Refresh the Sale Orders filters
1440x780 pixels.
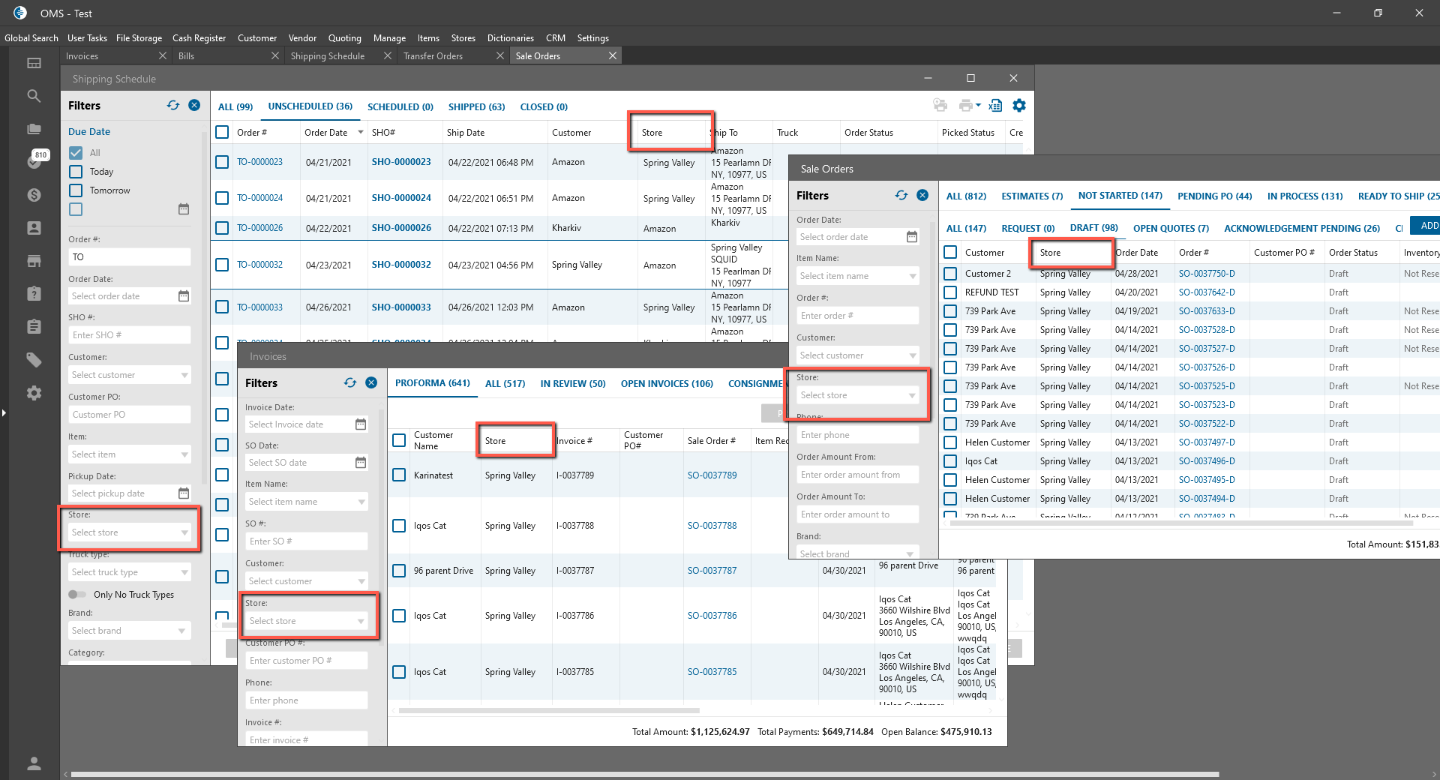coord(901,195)
